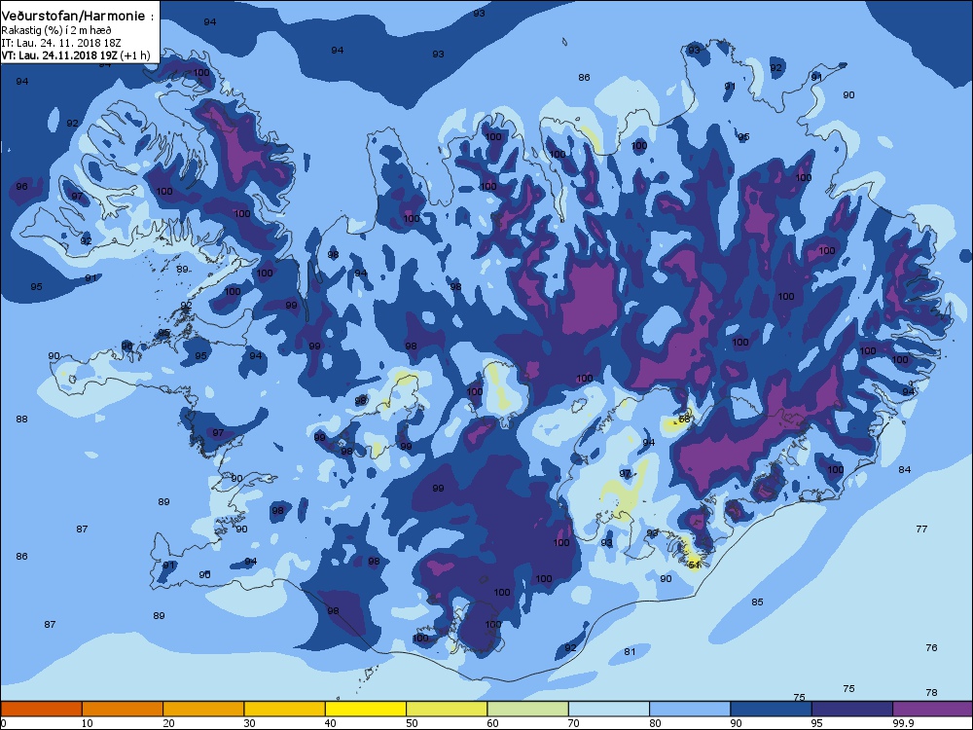Screen dimensions: 973x730
Task: Click the 80 label on the color scale
Action: click(655, 723)
